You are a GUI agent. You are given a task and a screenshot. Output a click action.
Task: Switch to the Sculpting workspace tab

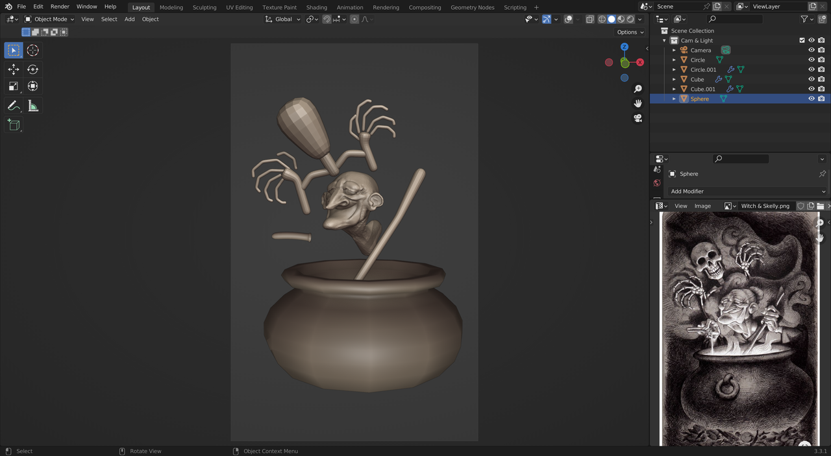205,7
